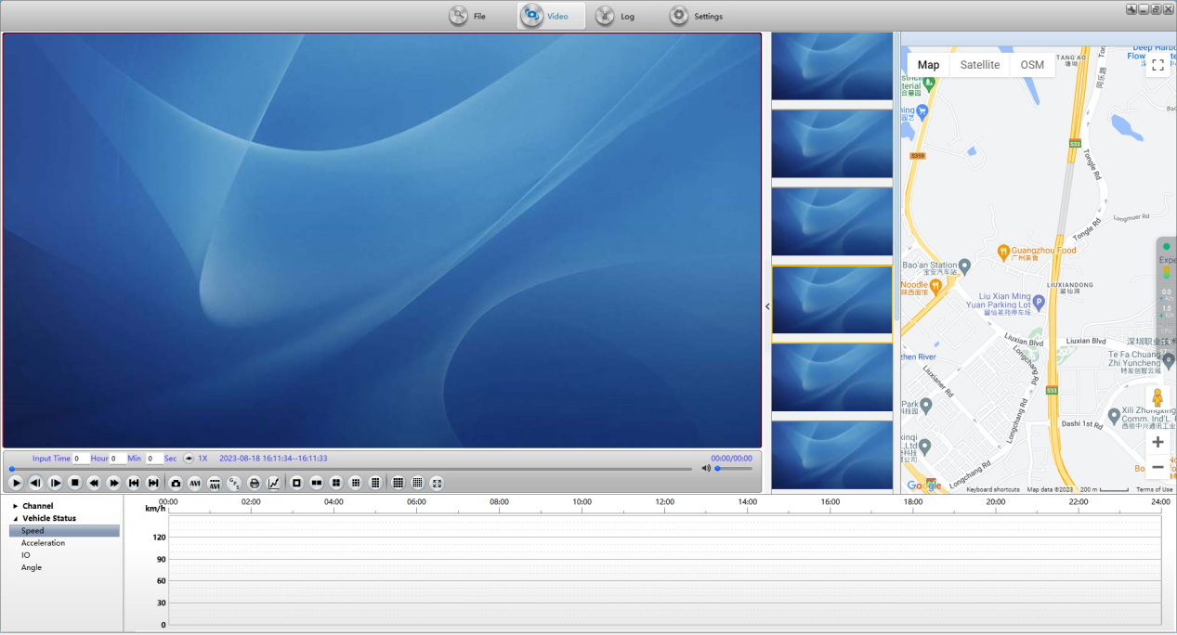Open the line chart icon
This screenshot has height=635, width=1177.
(x=274, y=483)
